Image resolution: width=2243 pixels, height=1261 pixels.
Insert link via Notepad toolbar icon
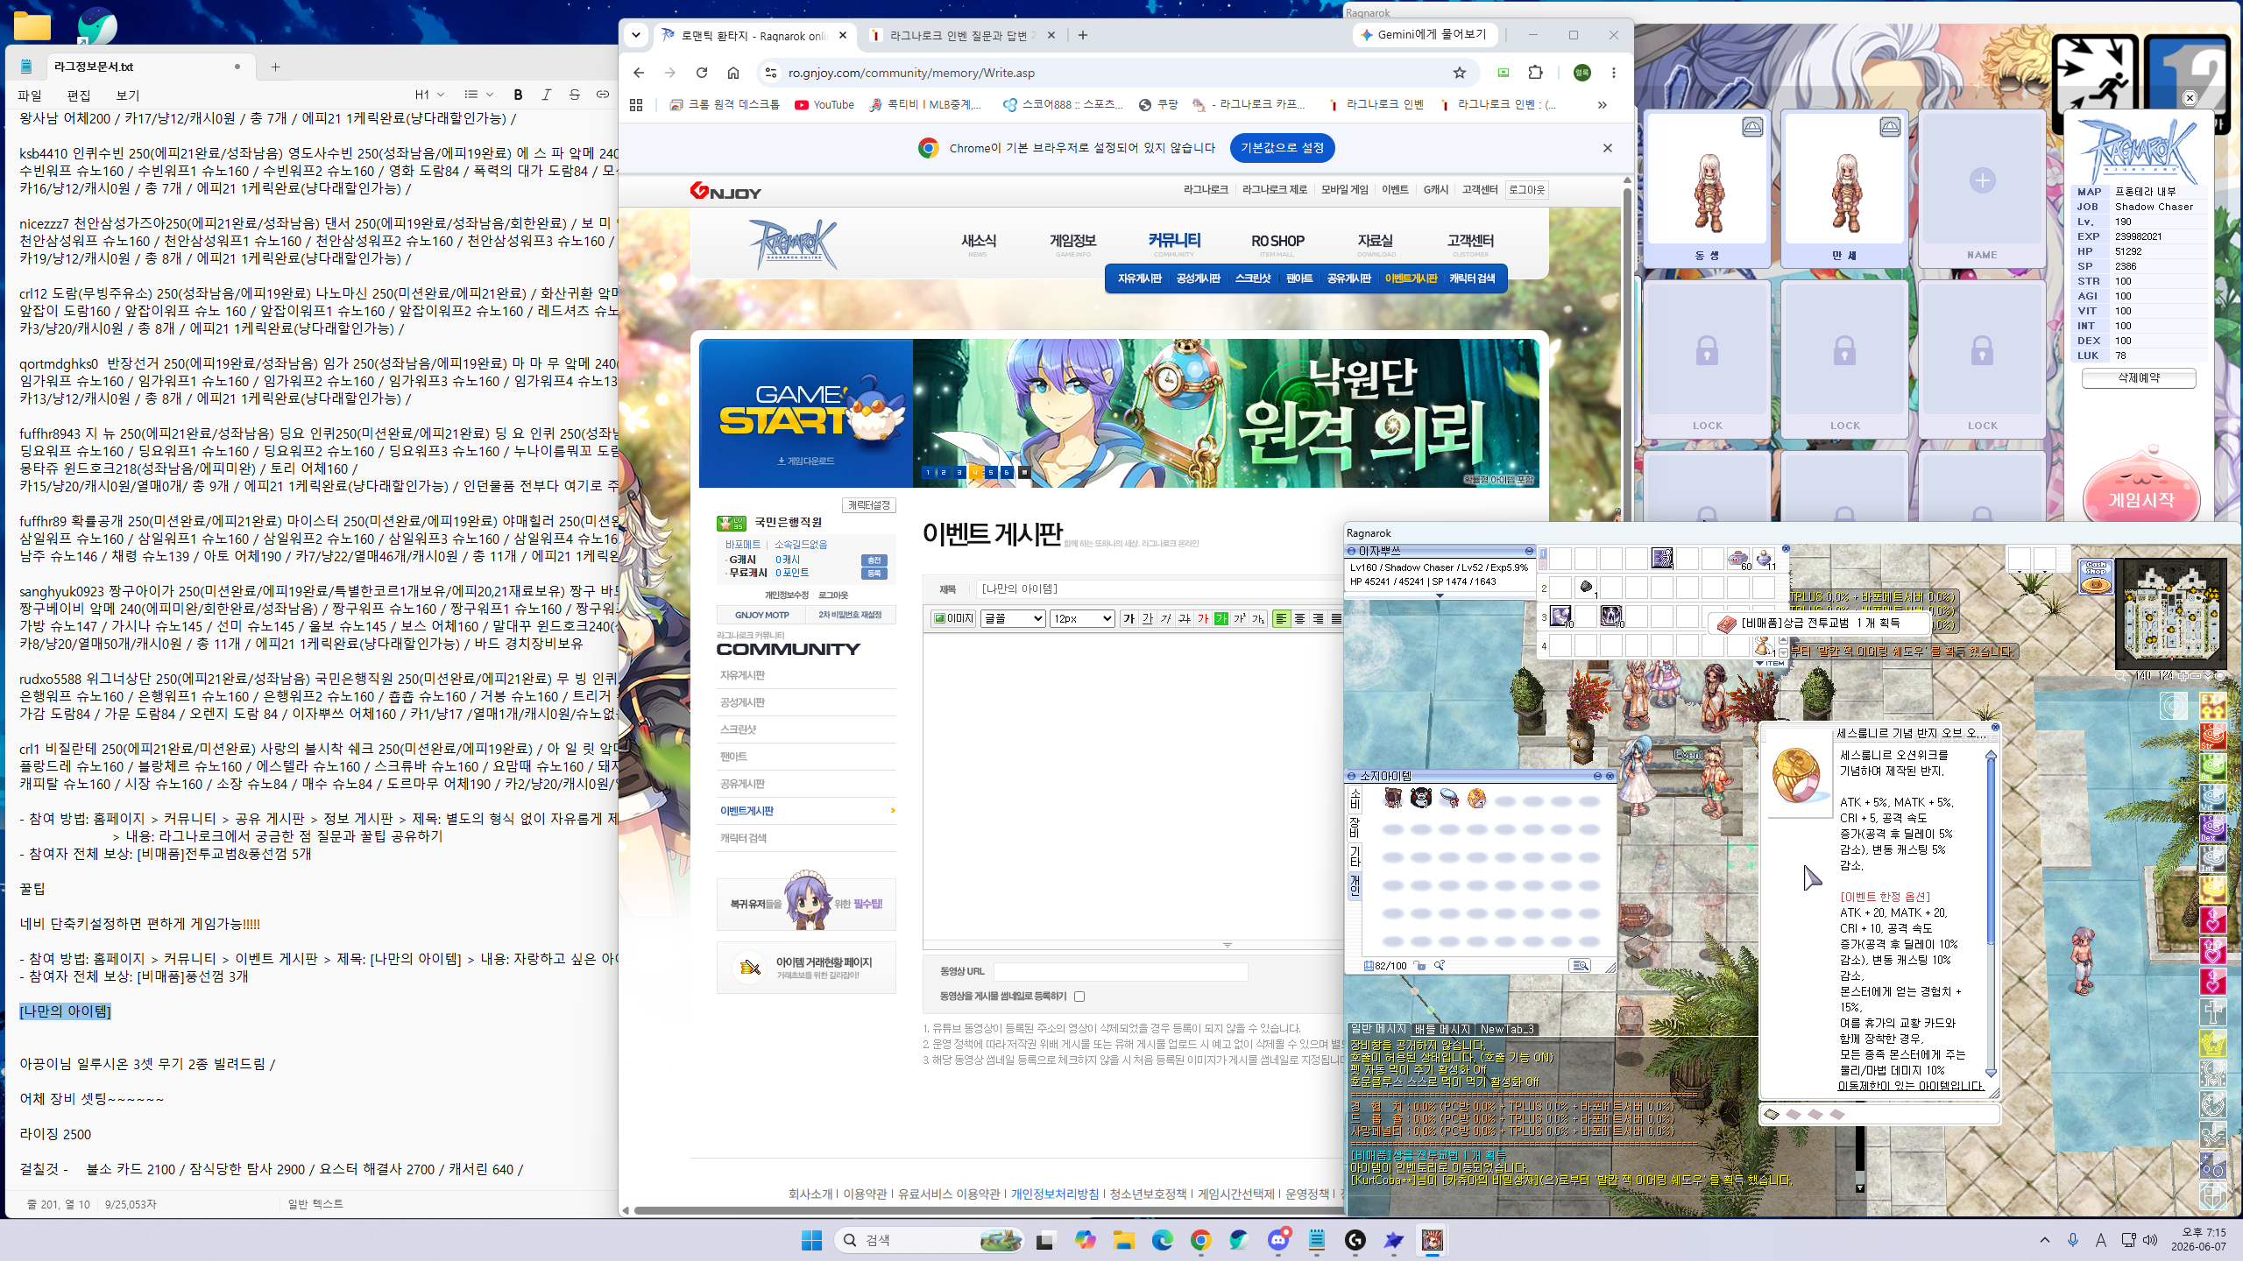[x=602, y=95]
